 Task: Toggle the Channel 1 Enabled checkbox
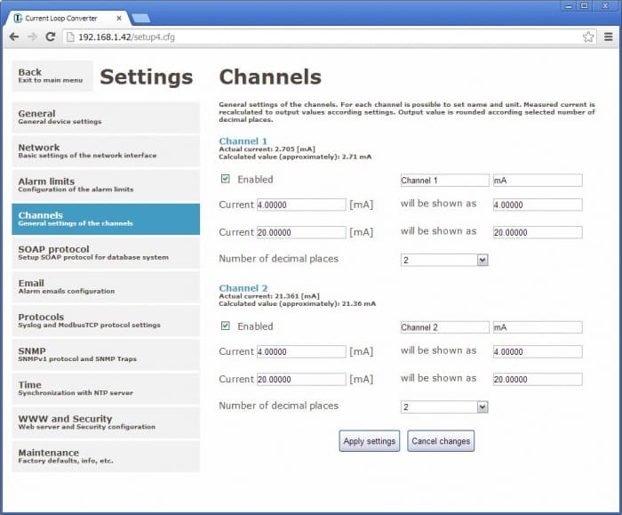point(226,179)
